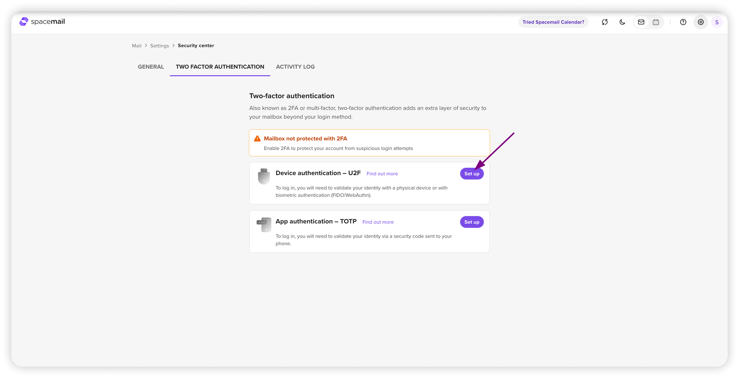Toggle dark mode moon icon

(622, 22)
